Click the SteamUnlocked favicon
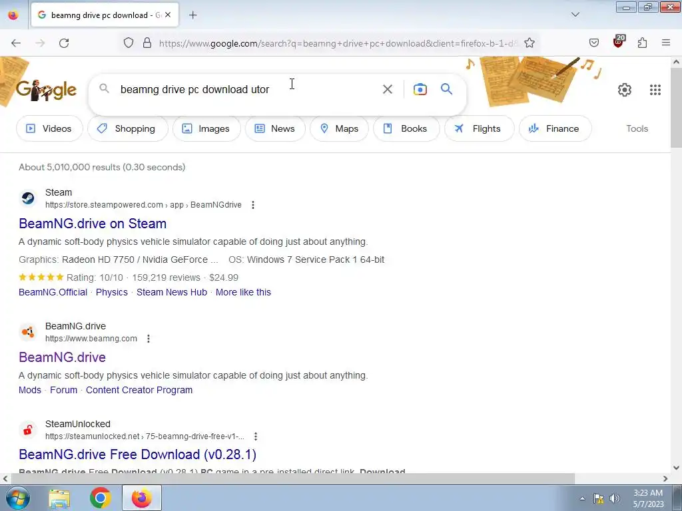 point(28,430)
